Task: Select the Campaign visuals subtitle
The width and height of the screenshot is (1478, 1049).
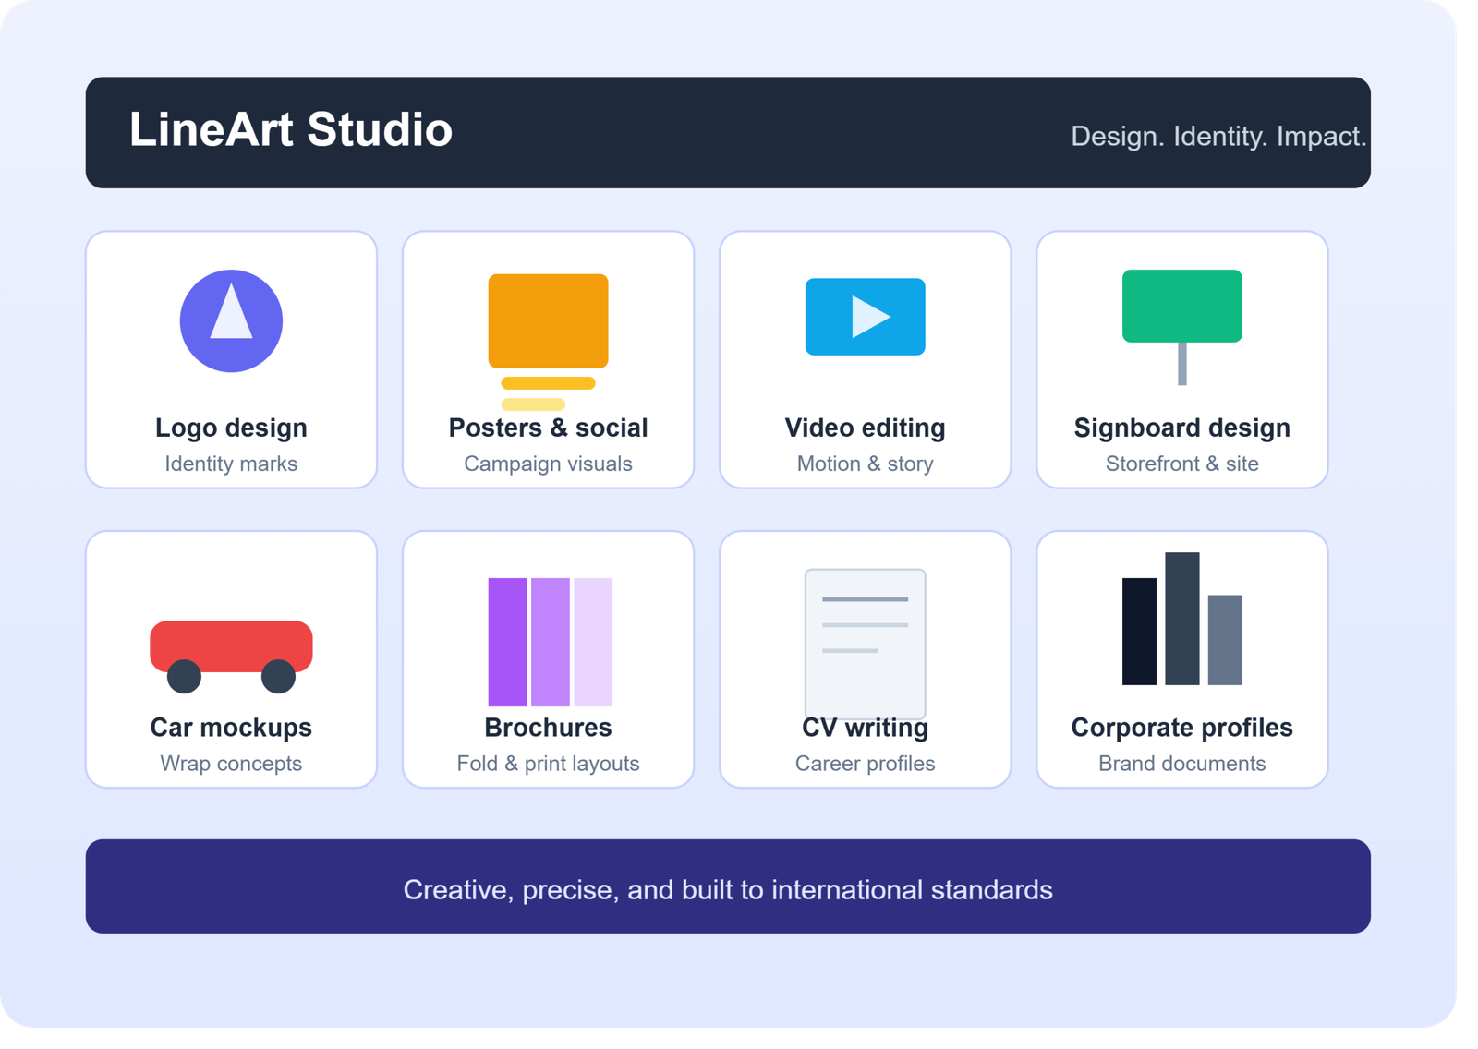Action: click(548, 464)
